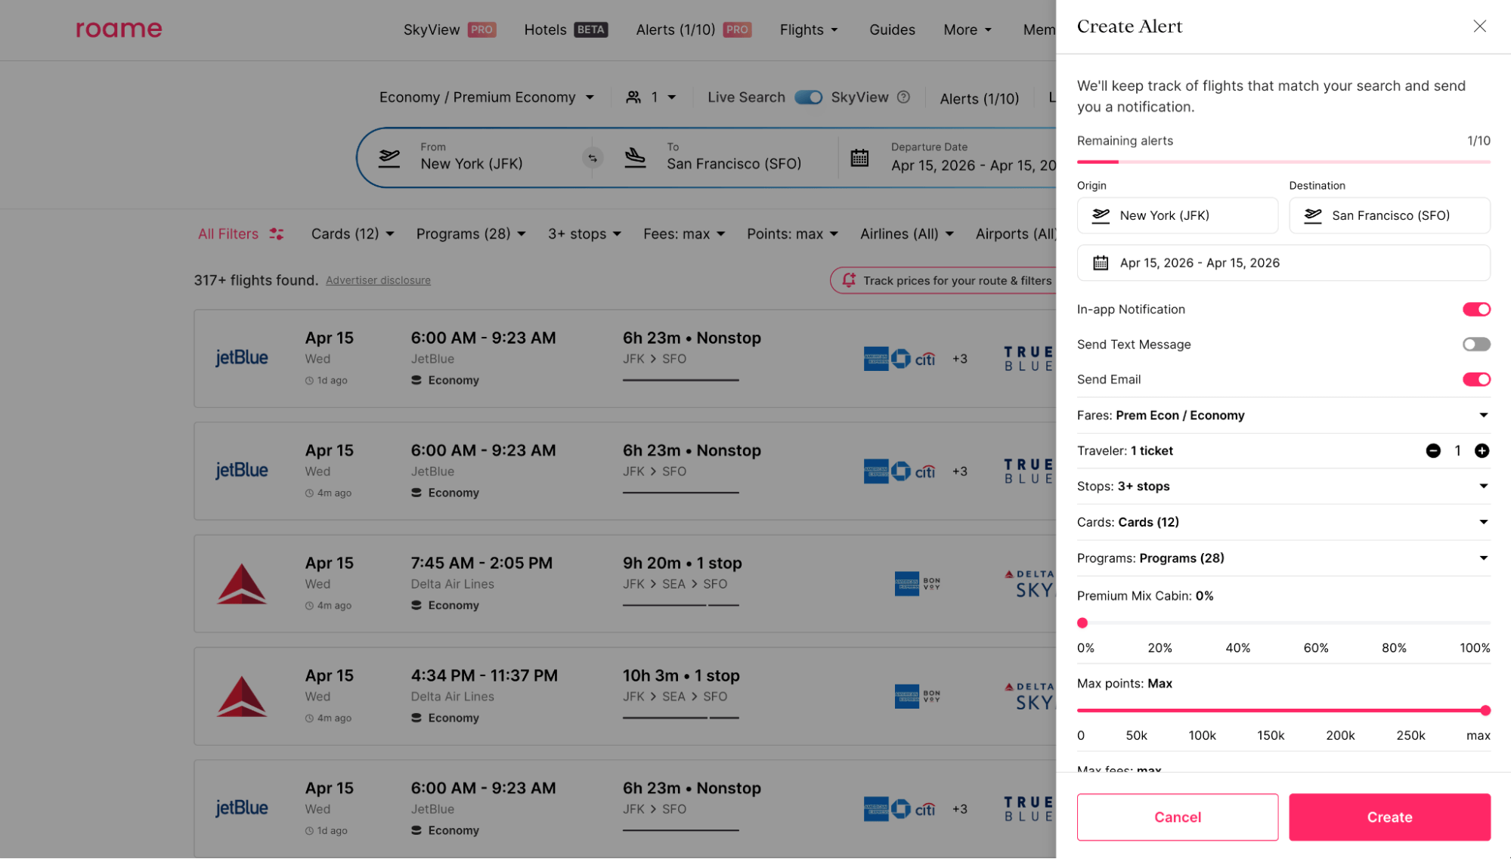Click the calendar icon in alert date field
Viewport: 1511px width, 859px height.
coord(1101,263)
